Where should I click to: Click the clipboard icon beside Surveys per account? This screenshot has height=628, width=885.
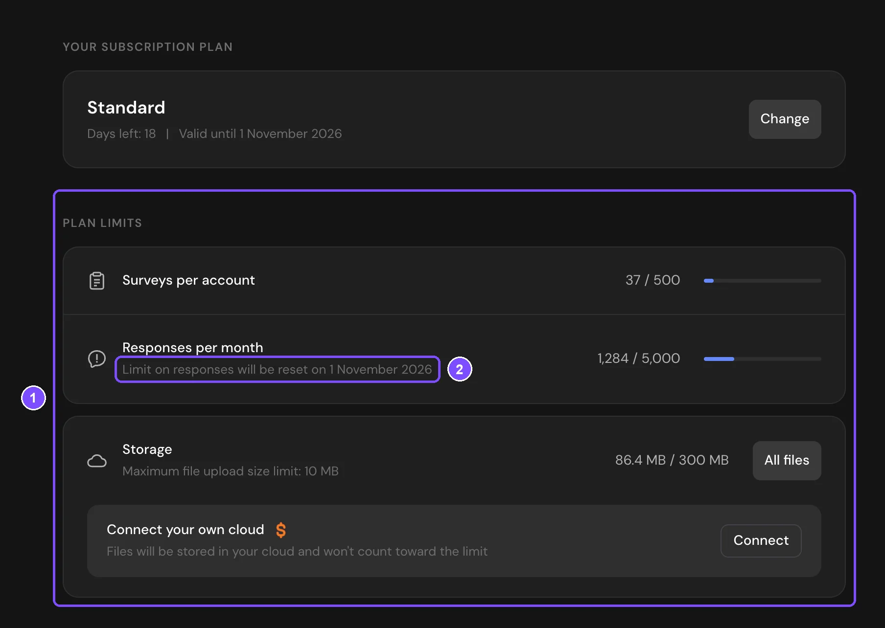(x=97, y=281)
